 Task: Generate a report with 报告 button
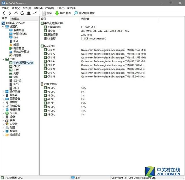pos(47,13)
